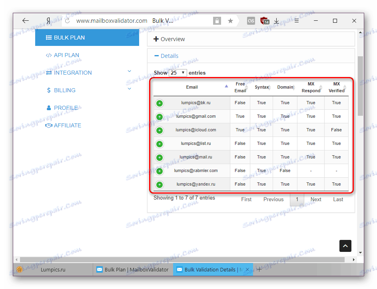Image resolution: width=377 pixels, height=289 pixels.
Task: Expand row details for lumpics@bk.ru
Action: pos(160,103)
